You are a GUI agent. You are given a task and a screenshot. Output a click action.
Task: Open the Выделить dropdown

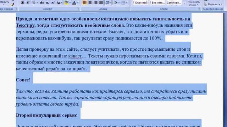tap(213, 5)
